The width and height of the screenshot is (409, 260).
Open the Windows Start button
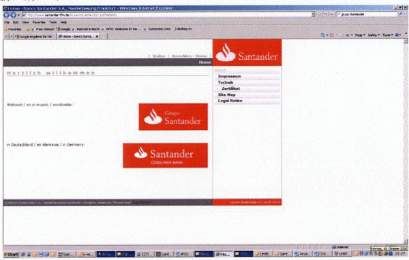coord(11,254)
